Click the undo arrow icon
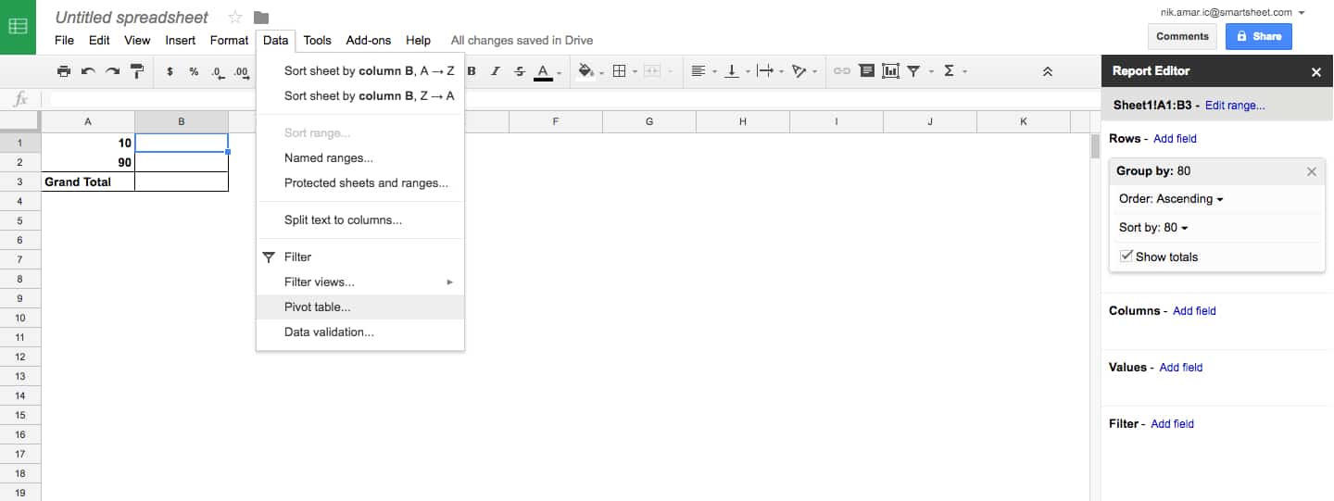The height and width of the screenshot is (501, 1334). coord(88,71)
